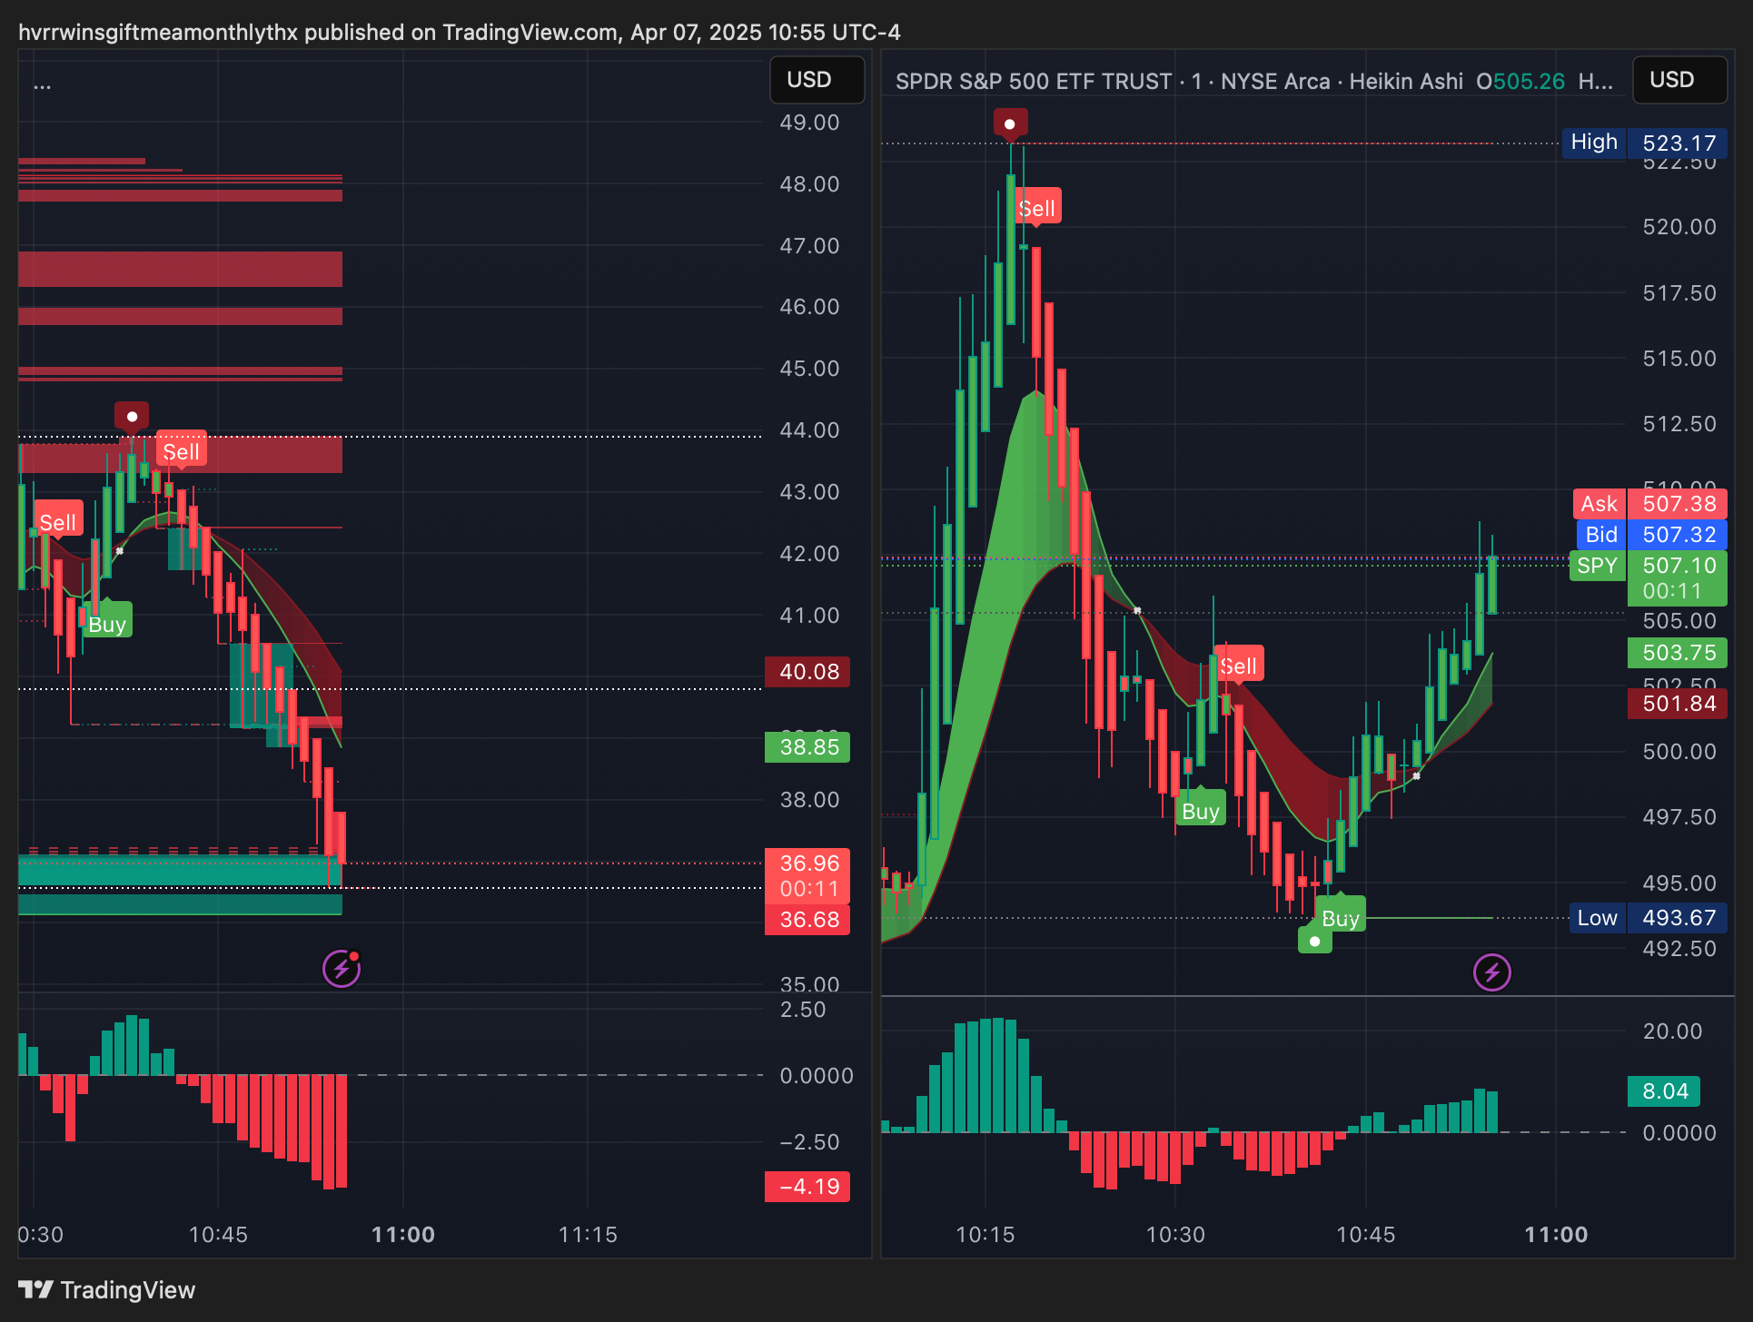
Task: Click the 38.00 price axis label on the left chart
Action: pyautogui.click(x=809, y=800)
